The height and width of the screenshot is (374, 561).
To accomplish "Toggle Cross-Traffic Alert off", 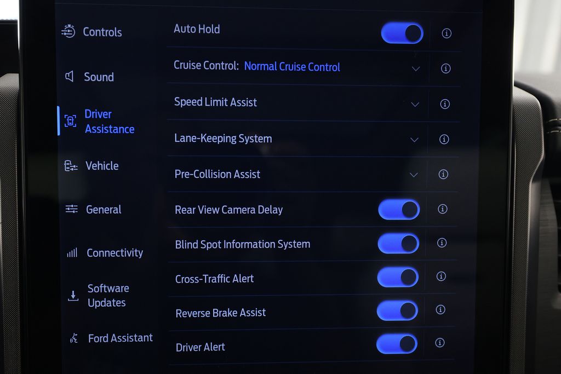I will (398, 277).
